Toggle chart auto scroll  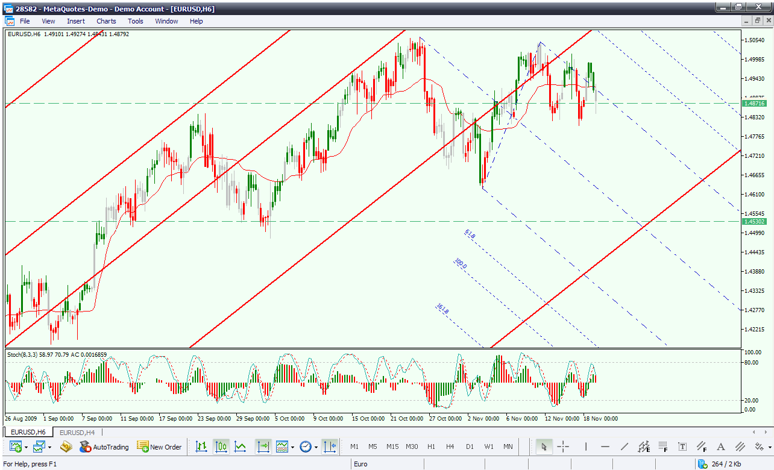(263, 446)
